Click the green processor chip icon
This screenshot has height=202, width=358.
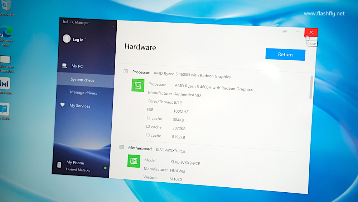pos(138,85)
